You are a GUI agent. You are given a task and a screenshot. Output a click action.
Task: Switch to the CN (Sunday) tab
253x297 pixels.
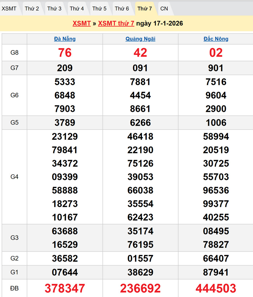(x=164, y=9)
